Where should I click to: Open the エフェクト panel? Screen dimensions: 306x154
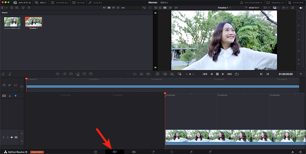(95, 3)
